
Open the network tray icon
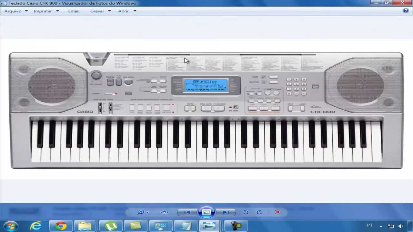click(391, 226)
